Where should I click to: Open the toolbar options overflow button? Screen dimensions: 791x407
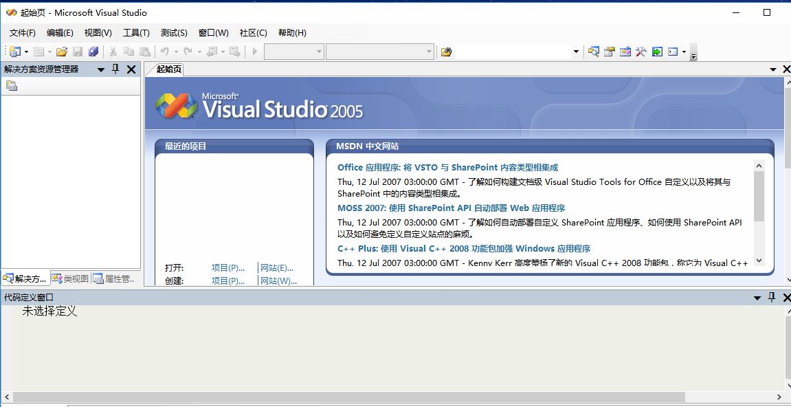[693, 52]
